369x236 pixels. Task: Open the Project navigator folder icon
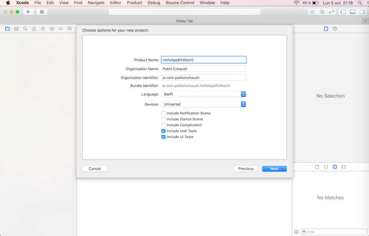coord(7,29)
